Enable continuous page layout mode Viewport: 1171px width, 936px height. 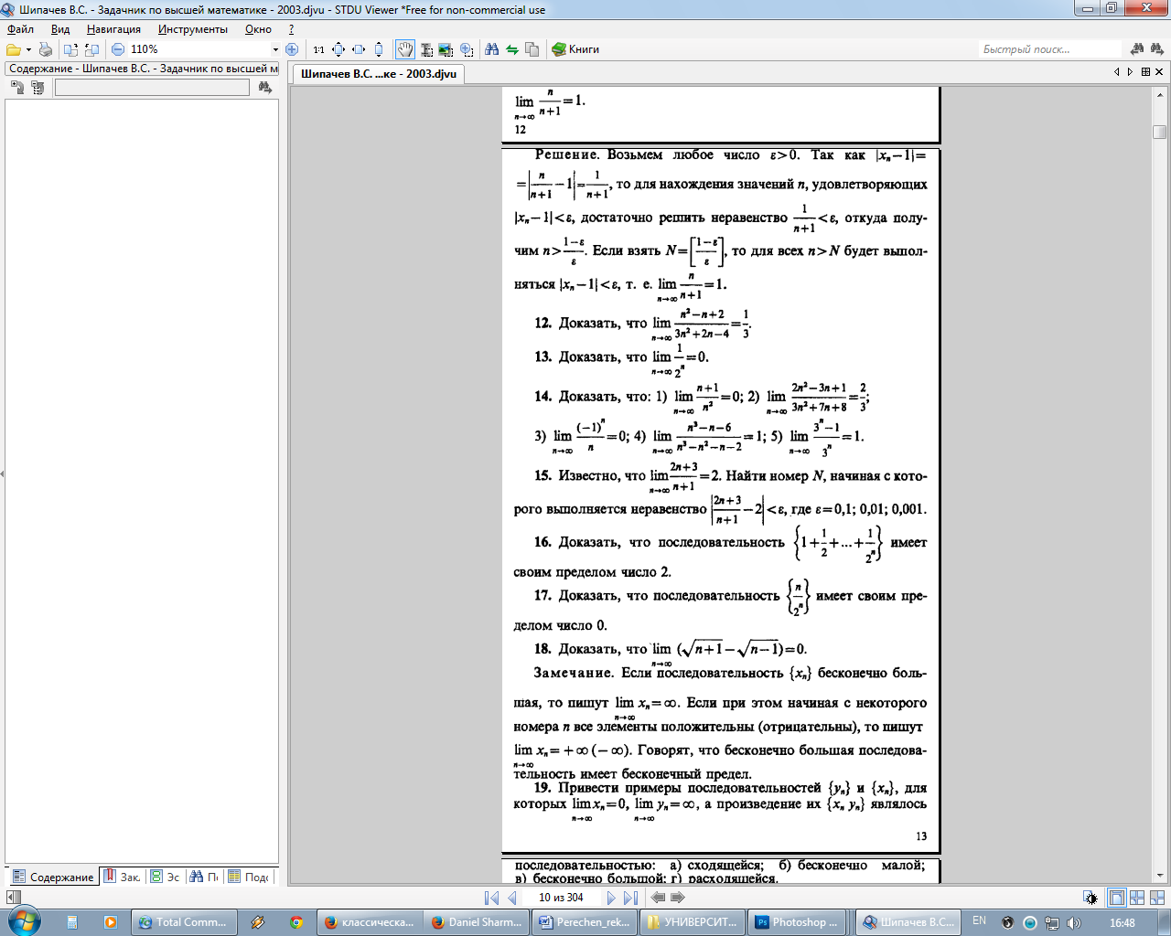click(x=1137, y=898)
